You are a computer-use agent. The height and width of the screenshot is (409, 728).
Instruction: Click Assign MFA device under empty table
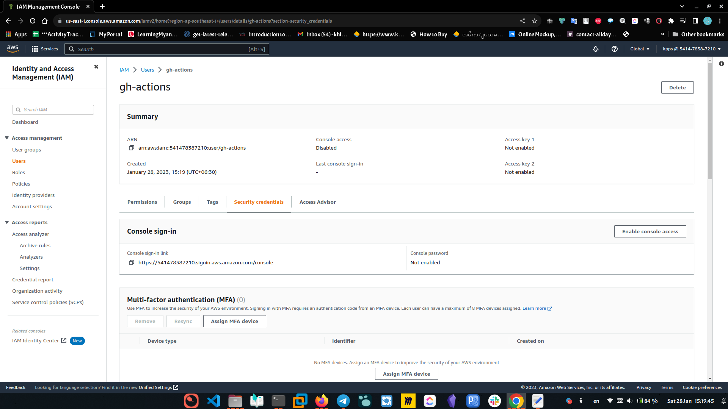pos(406,374)
